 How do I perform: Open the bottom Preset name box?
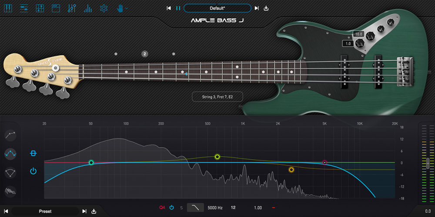pyautogui.click(x=45, y=211)
